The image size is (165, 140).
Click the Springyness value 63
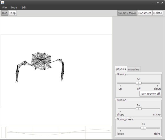tap(143, 124)
